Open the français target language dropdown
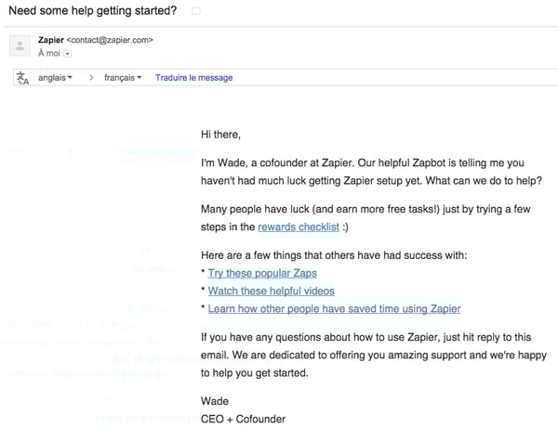The width and height of the screenshot is (558, 428). (x=123, y=77)
